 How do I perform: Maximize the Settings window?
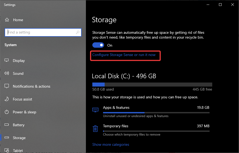click(x=220, y=5)
